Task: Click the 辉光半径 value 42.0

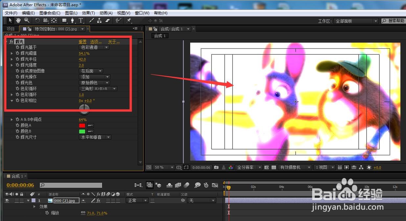Action: click(x=82, y=59)
